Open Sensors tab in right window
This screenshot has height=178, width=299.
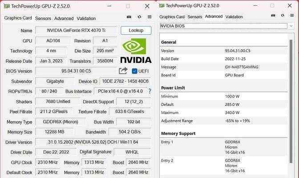[195, 17]
